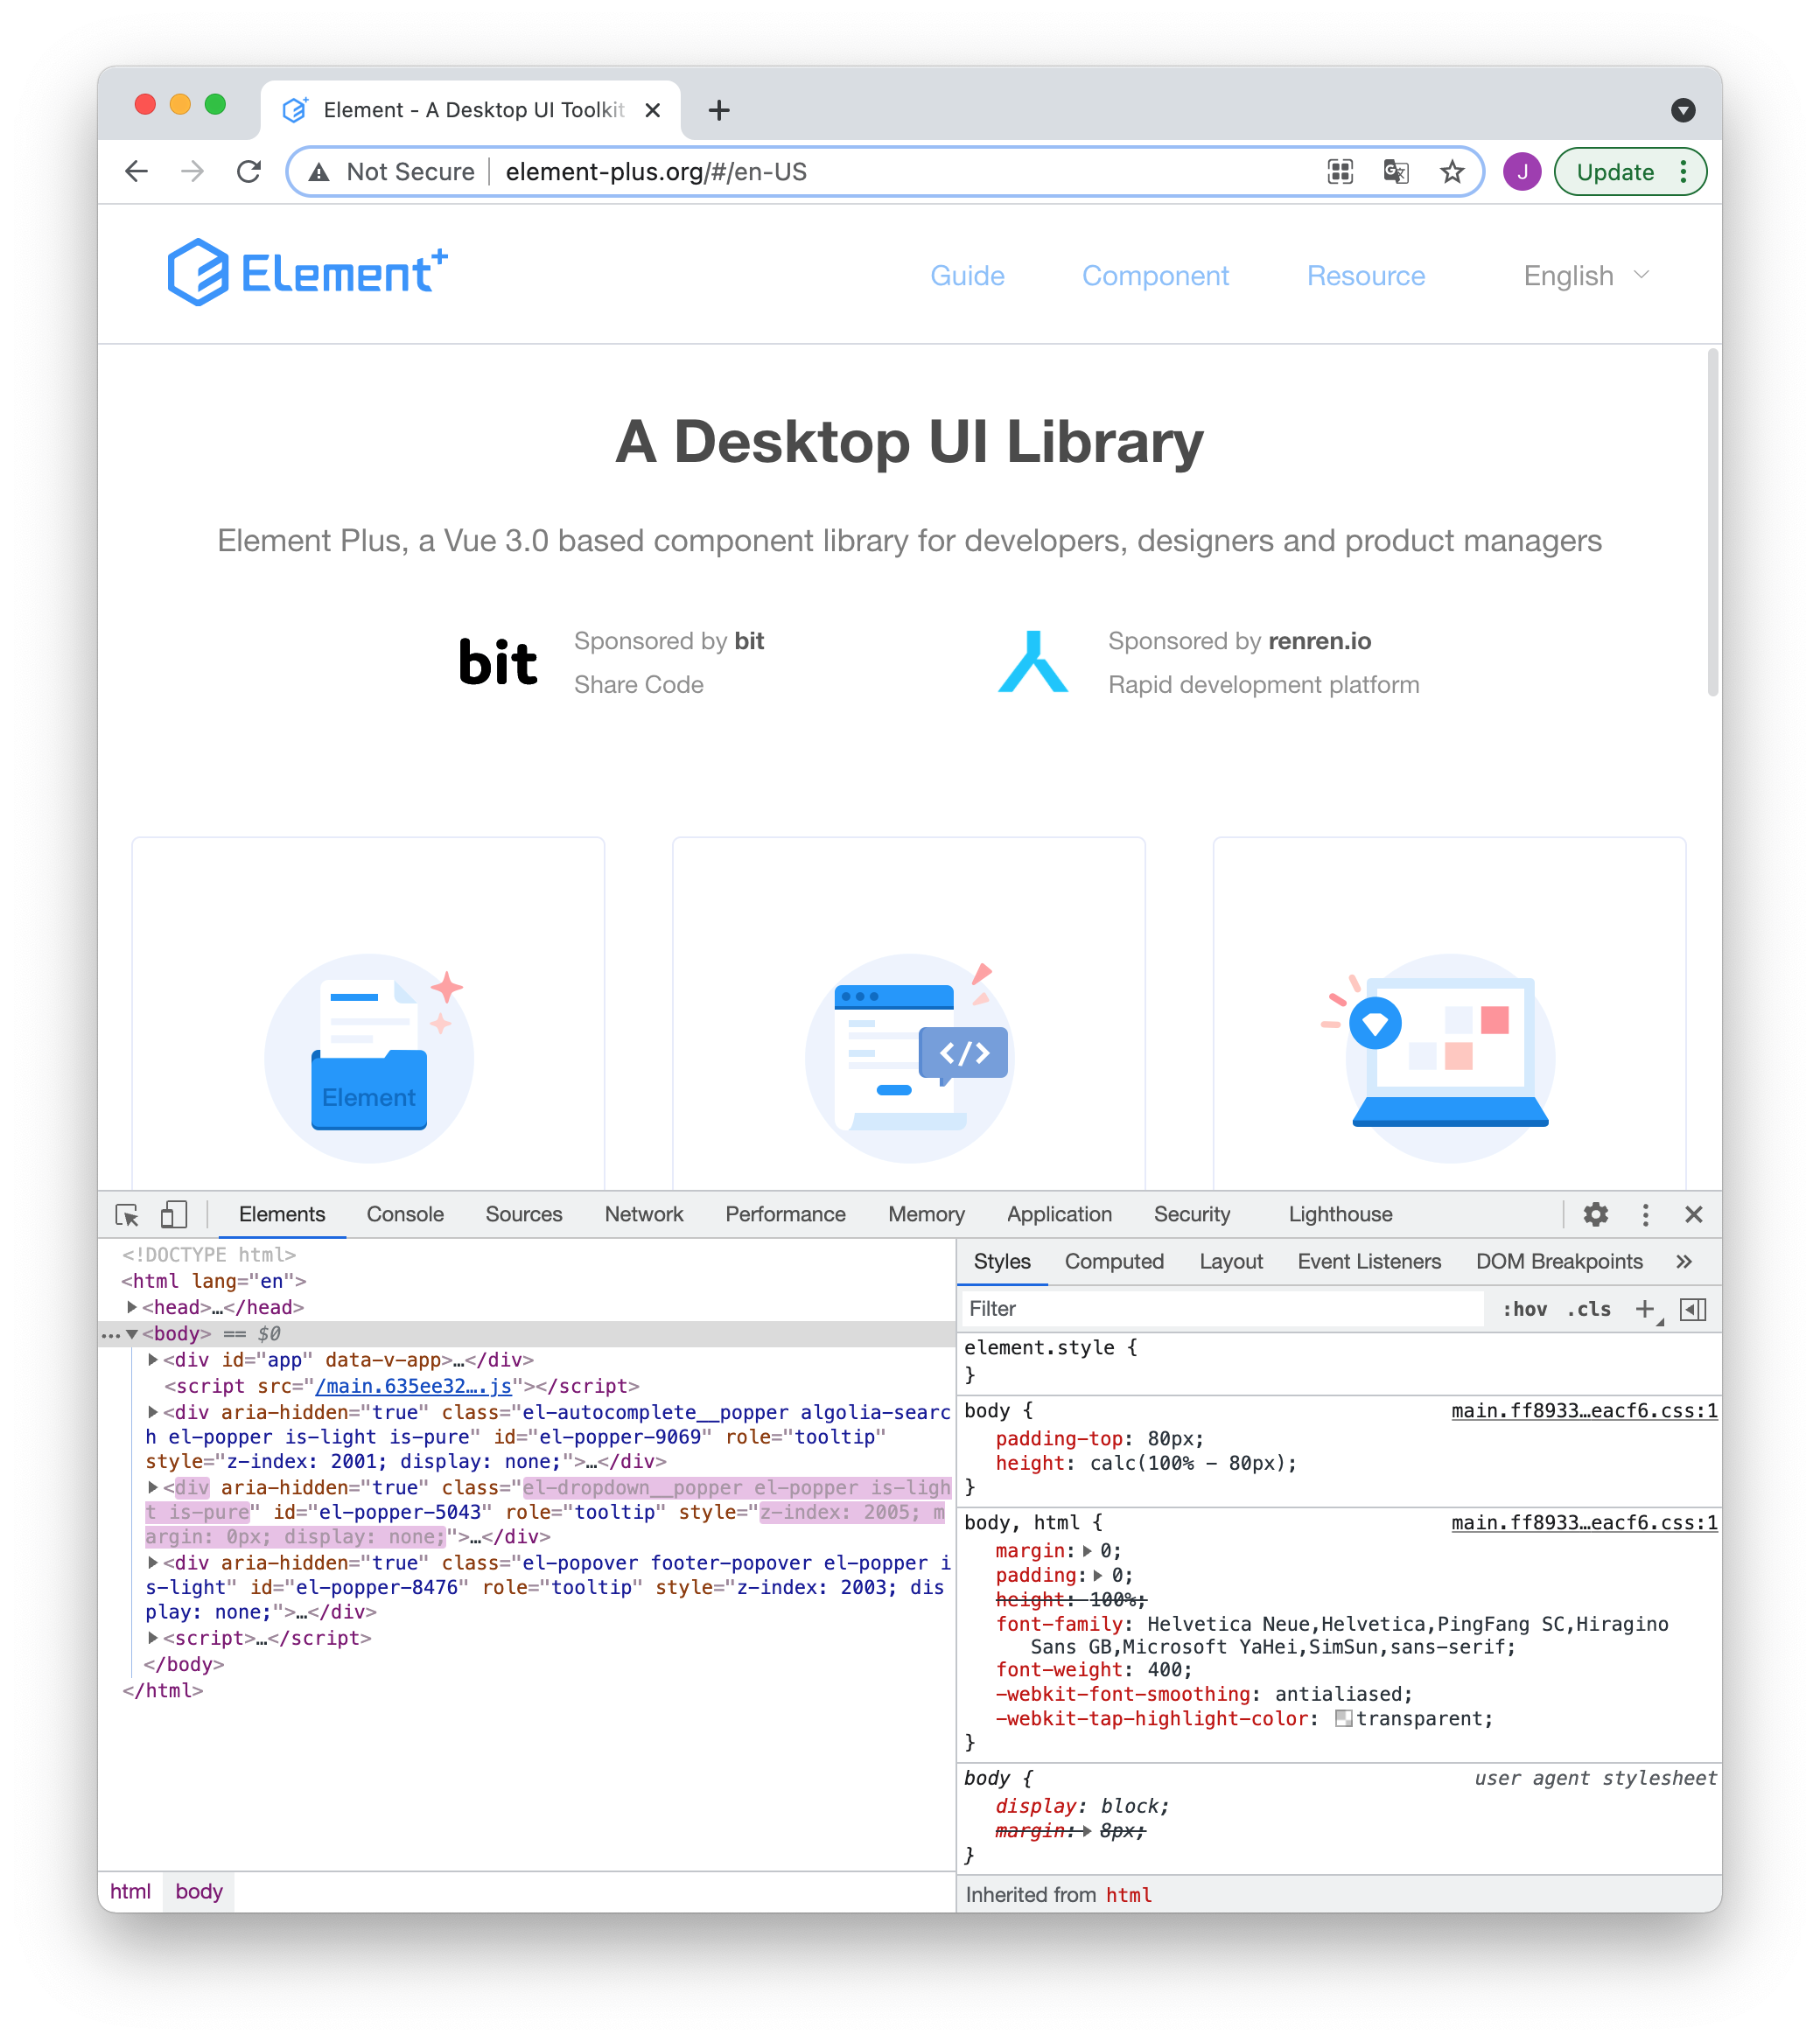The width and height of the screenshot is (1820, 2042).
Task: Collapse the body element in DOM tree
Action: [x=131, y=1333]
